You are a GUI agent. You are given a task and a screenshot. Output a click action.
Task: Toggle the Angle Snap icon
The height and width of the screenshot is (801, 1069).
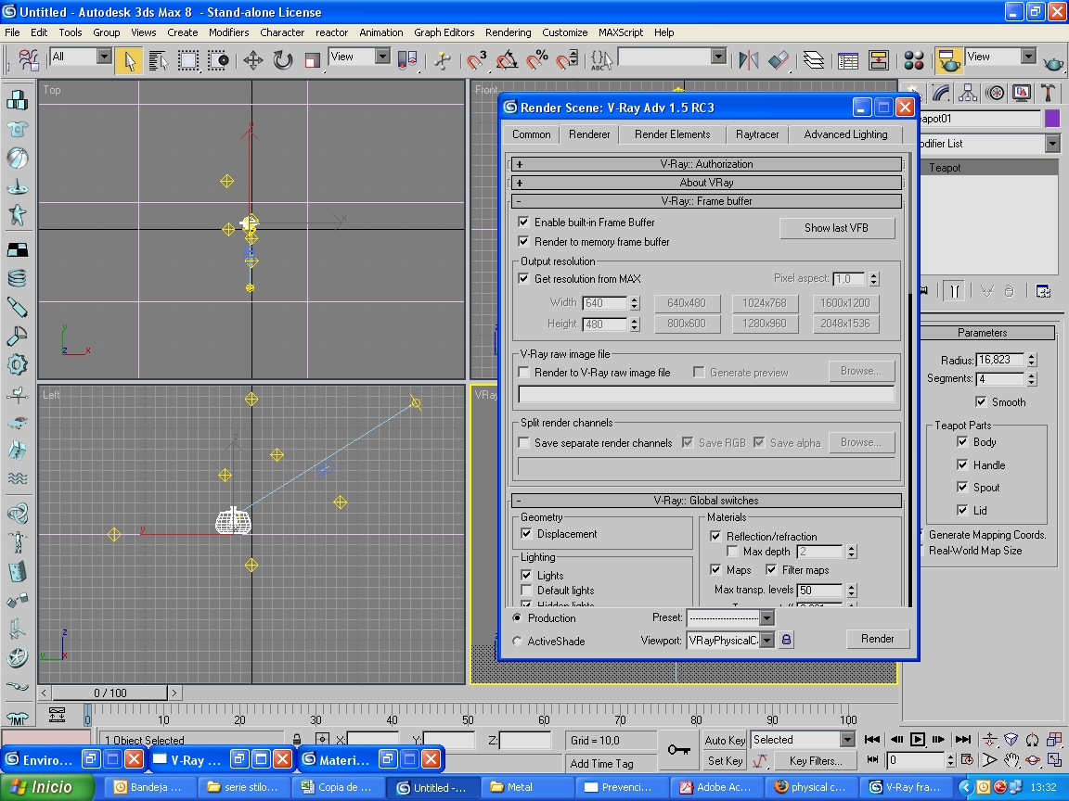[507, 60]
